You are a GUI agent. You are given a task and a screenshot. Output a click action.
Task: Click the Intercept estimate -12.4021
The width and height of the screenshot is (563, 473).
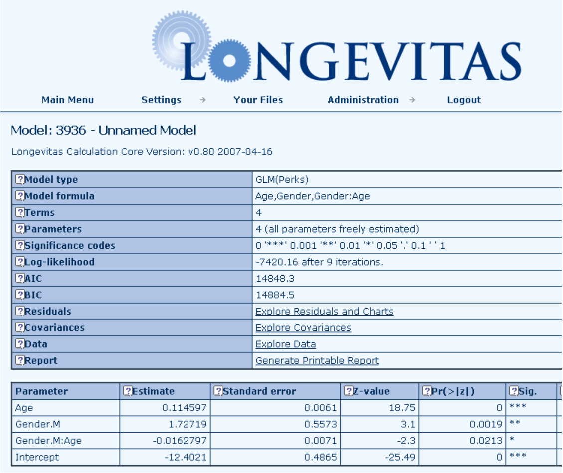[x=186, y=457]
